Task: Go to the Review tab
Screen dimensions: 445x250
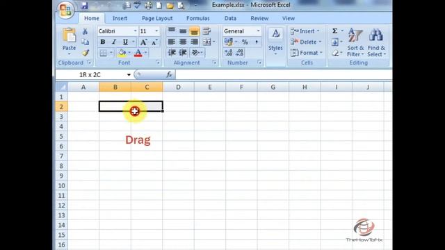Action: pyautogui.click(x=259, y=19)
